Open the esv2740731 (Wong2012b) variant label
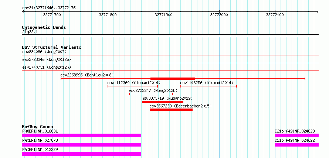329x158 pixels. [47, 67]
